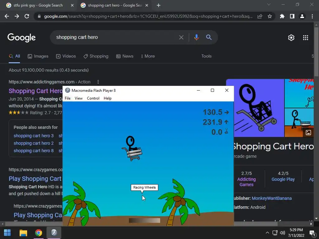
Task: Click the All search tab
Action: 14,56
